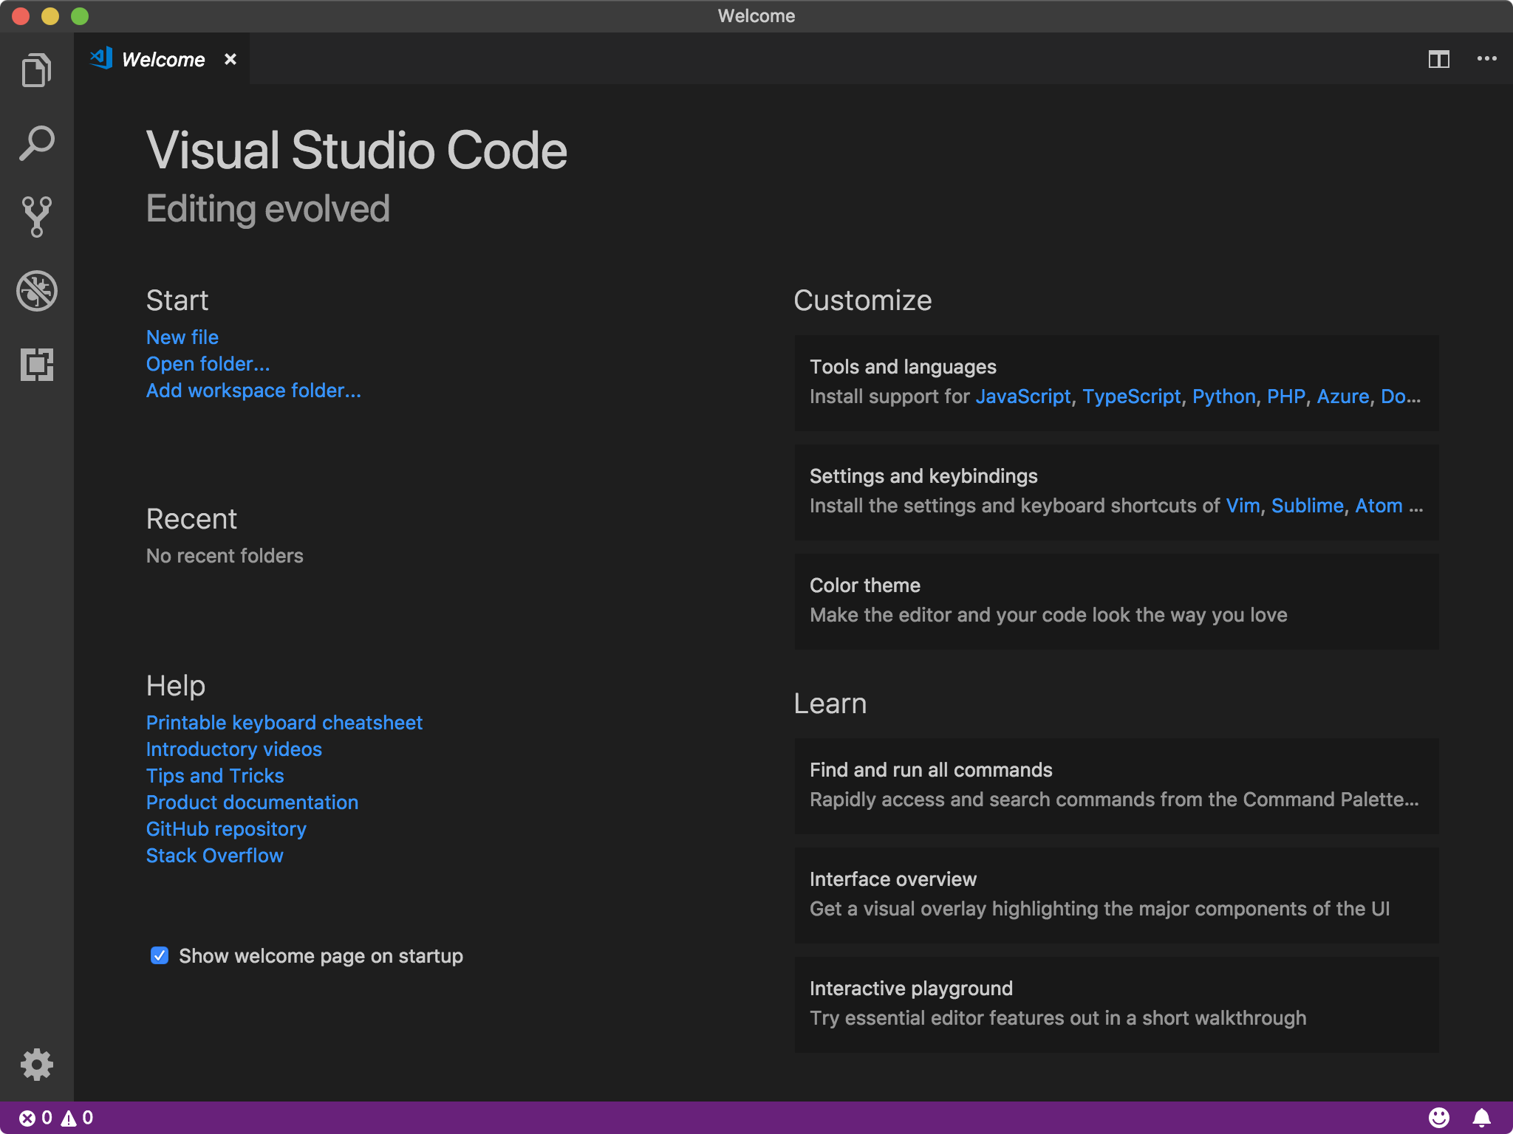This screenshot has height=1134, width=1513.
Task: Click Tools and languages card heading
Action: coord(903,367)
